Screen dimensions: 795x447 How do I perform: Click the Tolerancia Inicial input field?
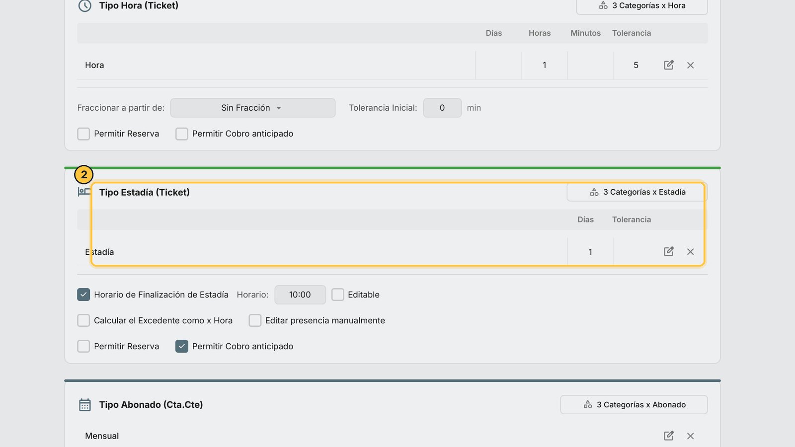[x=442, y=108]
